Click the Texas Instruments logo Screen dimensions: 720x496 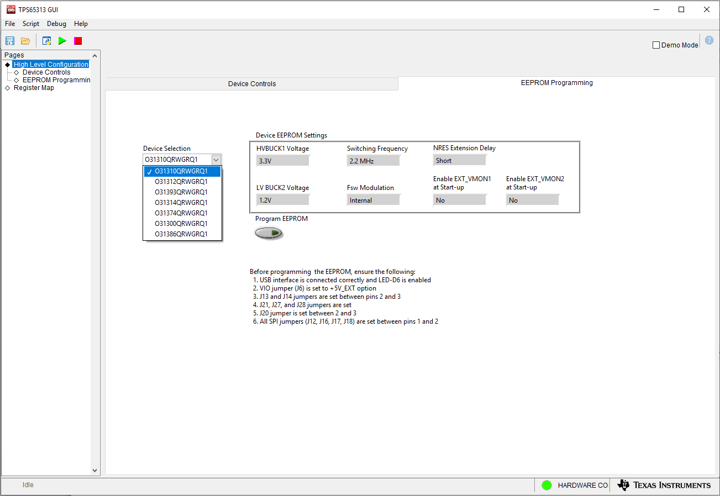(664, 485)
